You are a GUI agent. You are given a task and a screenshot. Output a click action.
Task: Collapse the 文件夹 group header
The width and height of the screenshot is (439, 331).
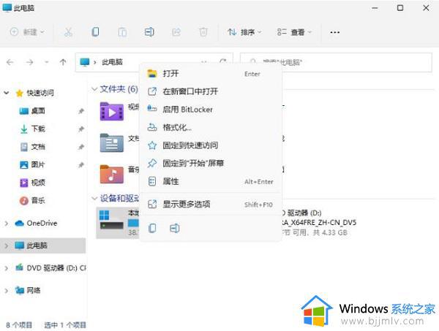click(94, 89)
